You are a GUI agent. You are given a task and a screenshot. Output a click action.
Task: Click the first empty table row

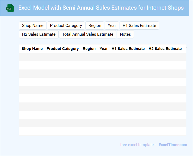102,57
